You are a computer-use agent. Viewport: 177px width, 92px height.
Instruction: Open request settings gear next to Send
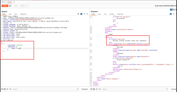(10, 6)
